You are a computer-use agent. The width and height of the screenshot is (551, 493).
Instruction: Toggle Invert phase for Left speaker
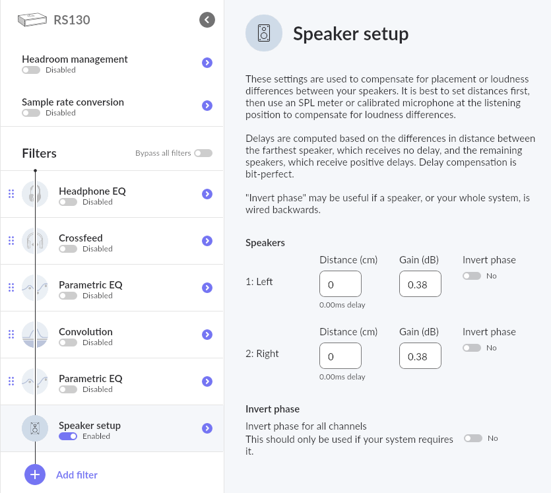[x=472, y=276]
